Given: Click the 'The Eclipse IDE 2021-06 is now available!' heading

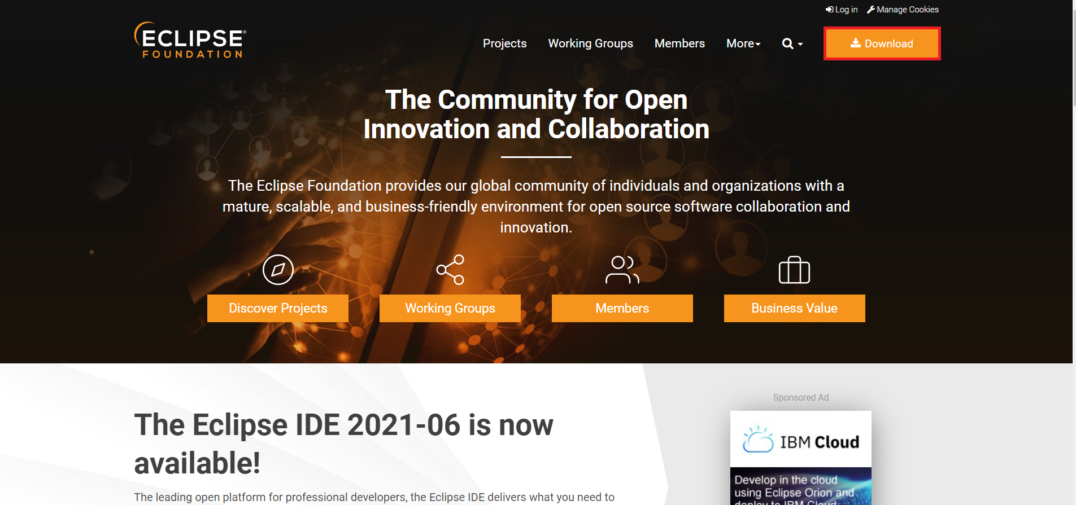Looking at the screenshot, I should (x=343, y=443).
